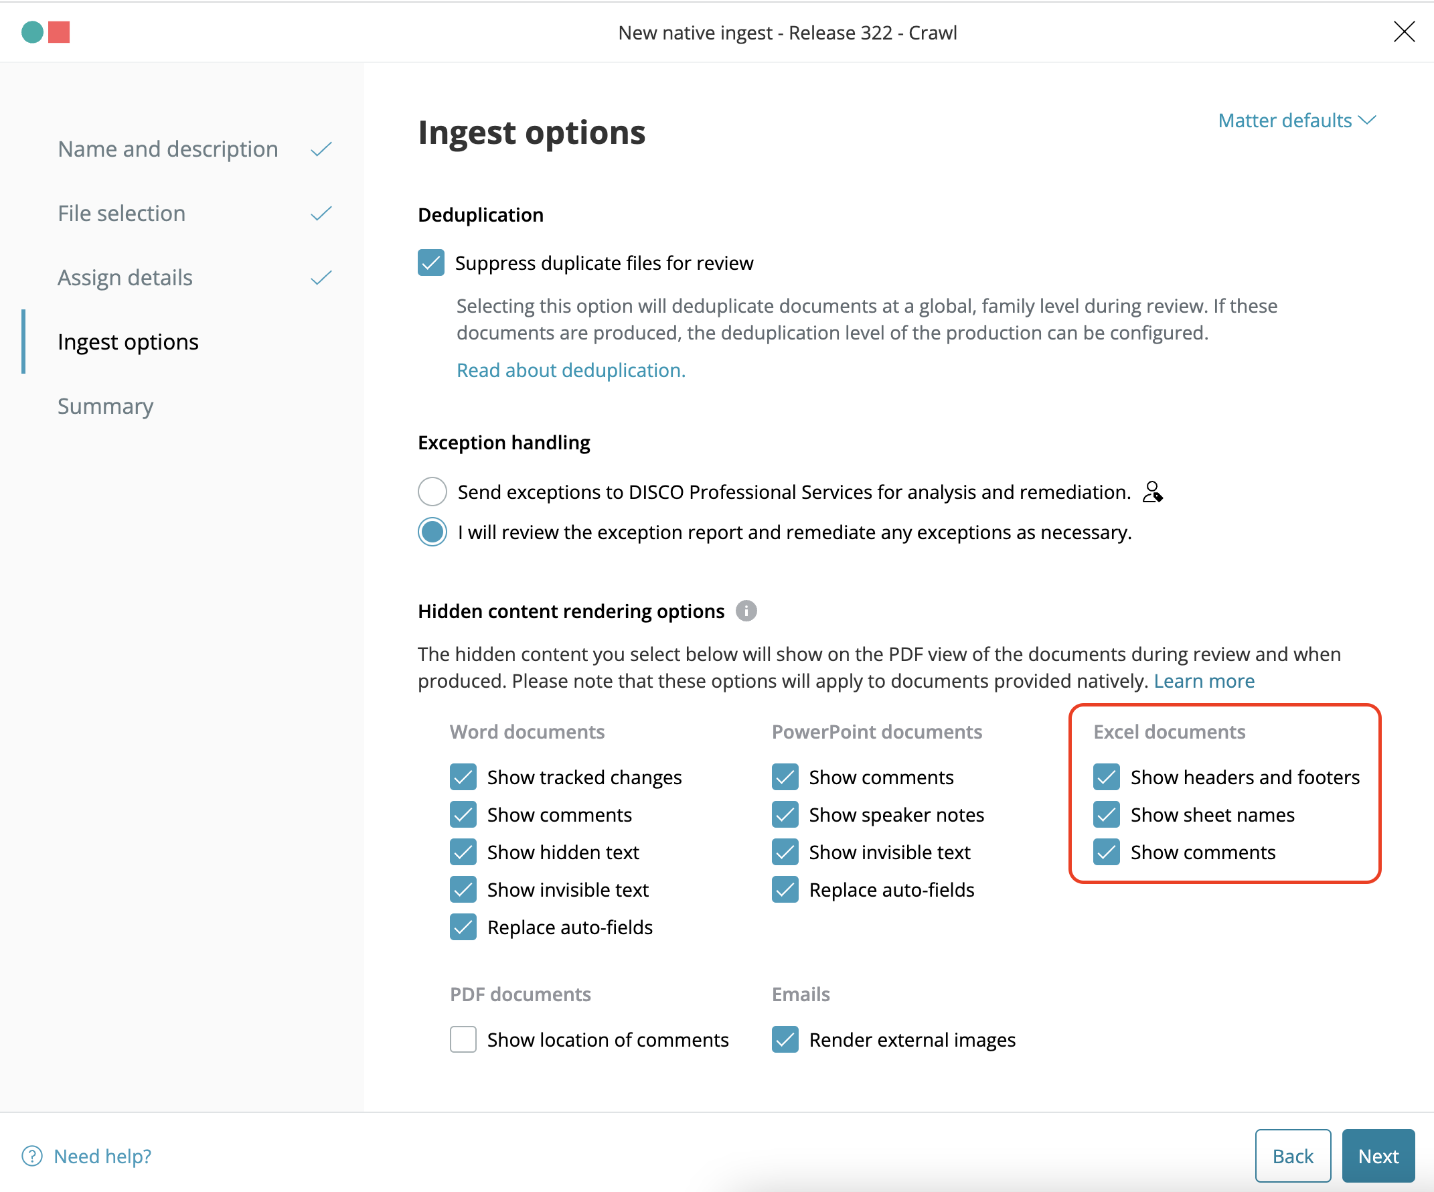
Task: Close the New native ingest dialog
Action: click(x=1404, y=31)
